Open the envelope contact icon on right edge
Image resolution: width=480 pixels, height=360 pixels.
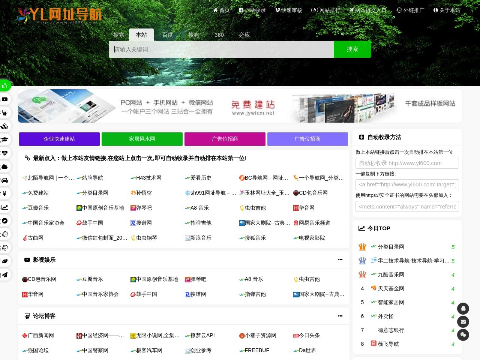pyautogui.click(x=463, y=322)
